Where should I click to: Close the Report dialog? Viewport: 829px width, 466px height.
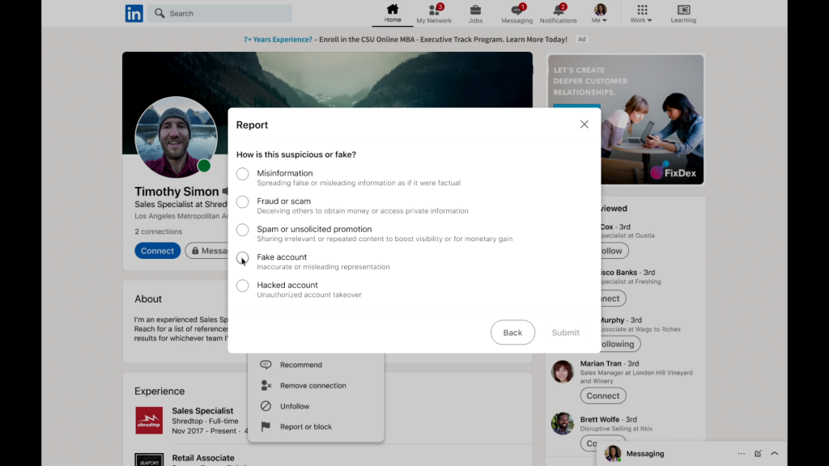tap(585, 124)
